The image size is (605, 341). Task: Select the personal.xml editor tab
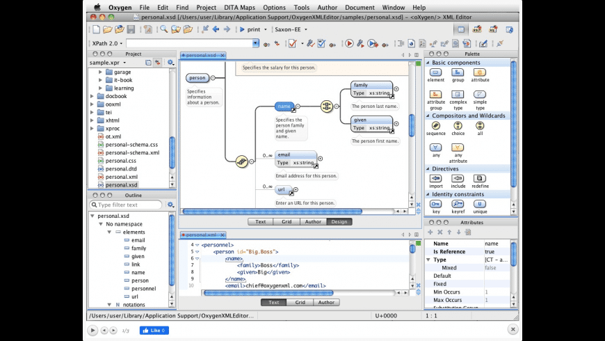click(x=202, y=235)
